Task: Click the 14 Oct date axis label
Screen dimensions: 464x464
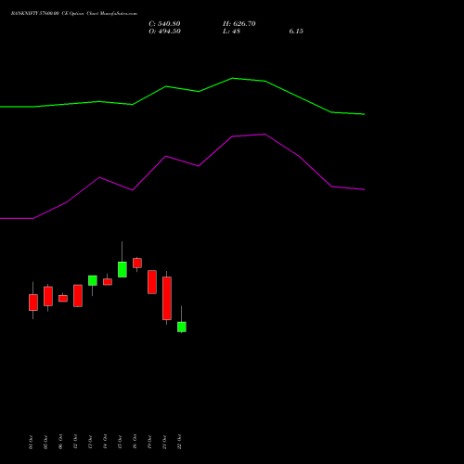Action: [x=105, y=442]
